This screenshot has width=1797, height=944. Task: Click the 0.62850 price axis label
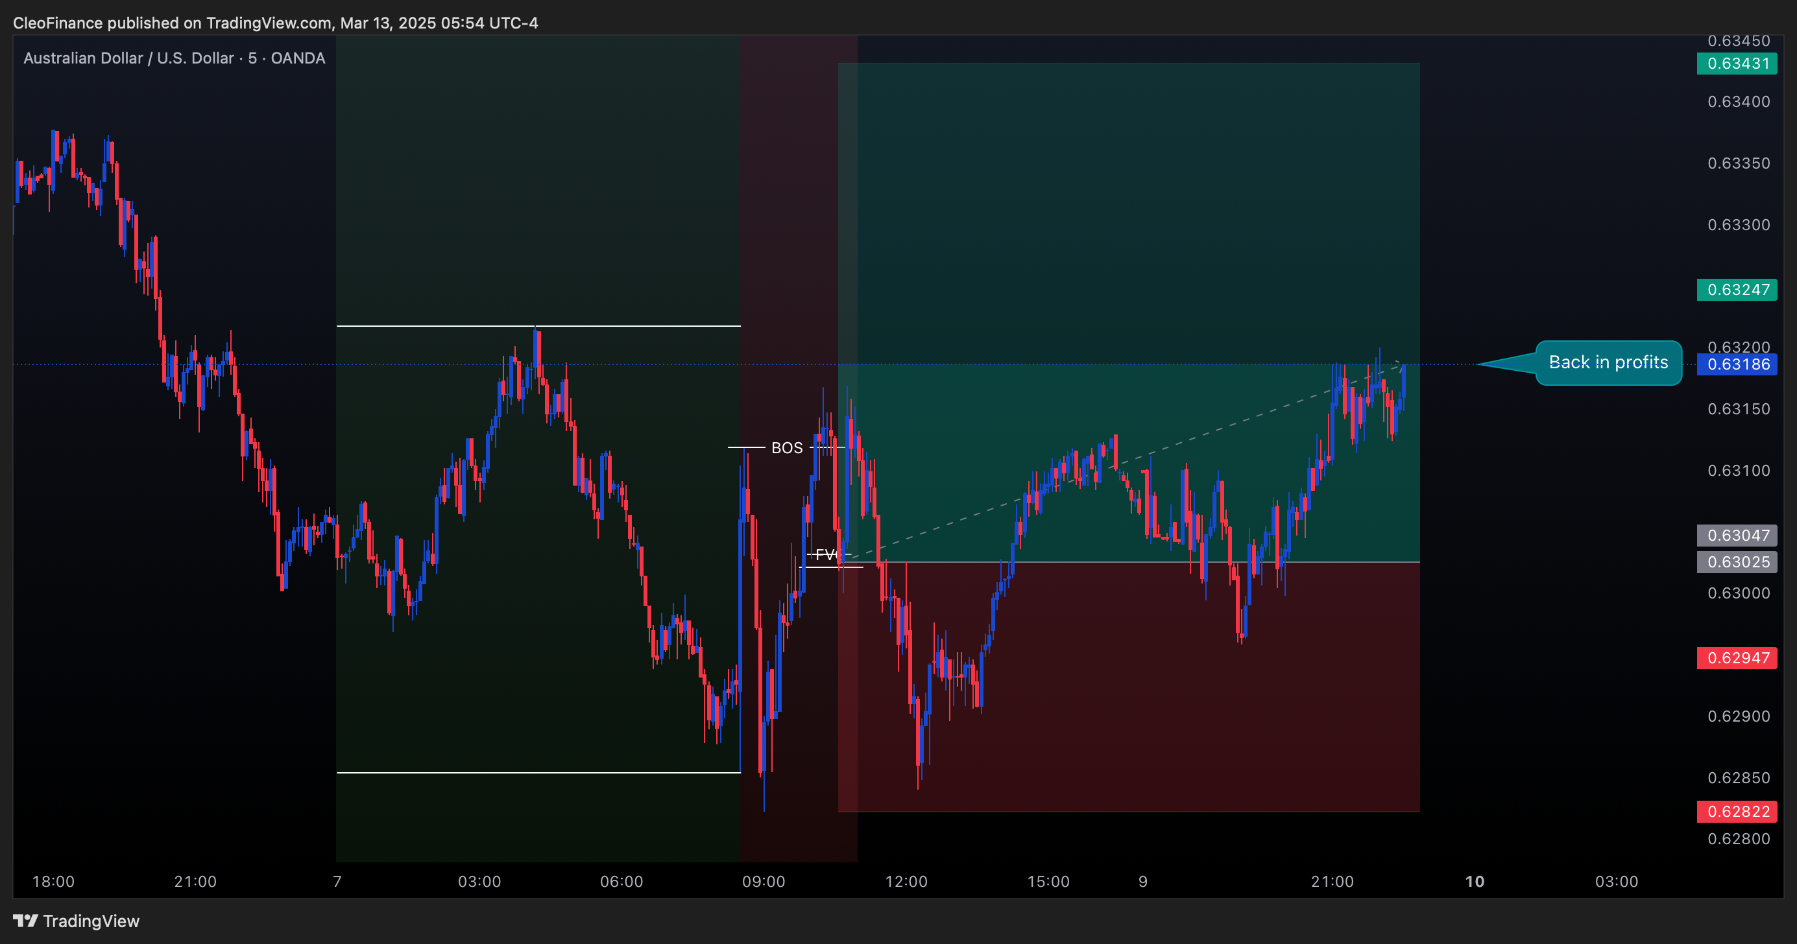point(1739,777)
